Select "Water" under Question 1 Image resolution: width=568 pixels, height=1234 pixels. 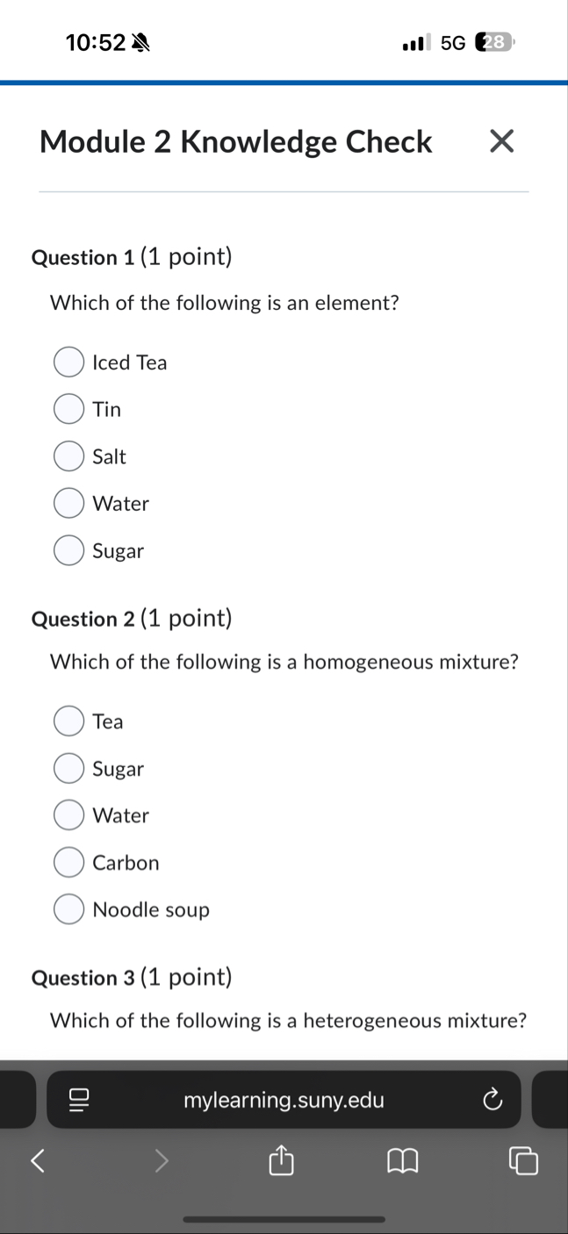point(68,502)
